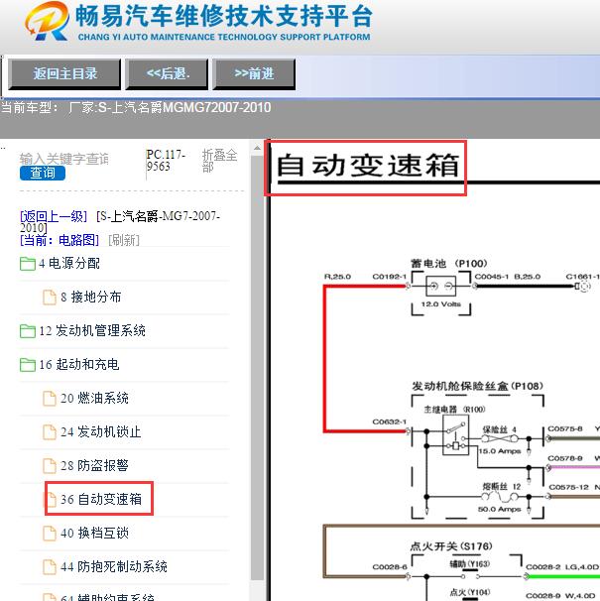This screenshot has width=600, height=601.
Task: Click the 畅易汽车维修技术支持平台 header title
Action: (224, 16)
